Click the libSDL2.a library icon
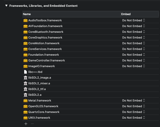 [x=25, y=95]
